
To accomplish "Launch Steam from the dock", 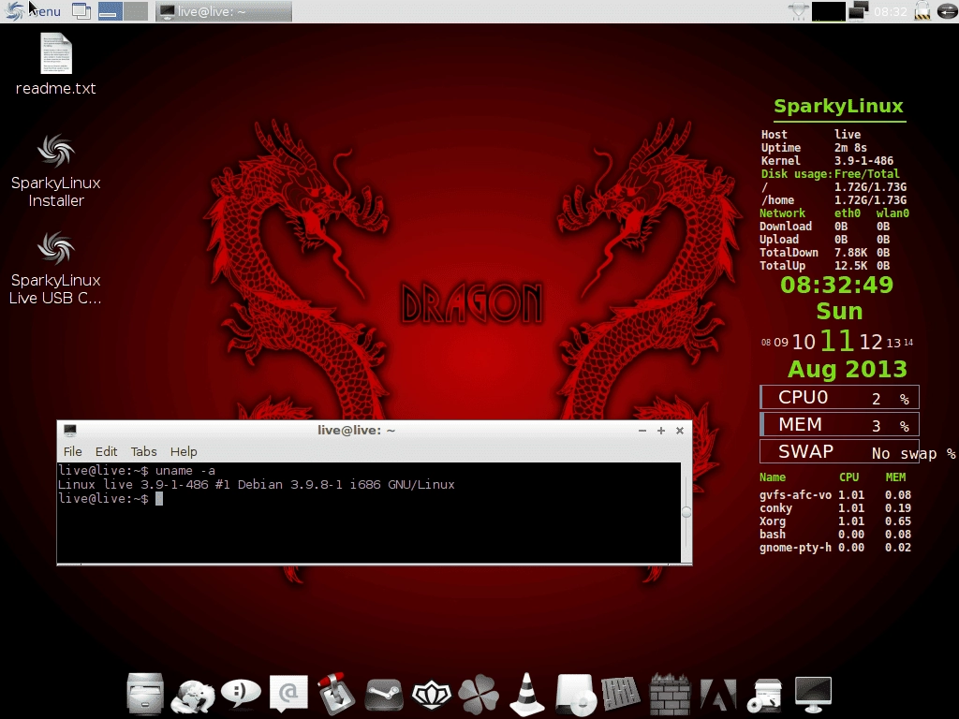I will tap(383, 693).
